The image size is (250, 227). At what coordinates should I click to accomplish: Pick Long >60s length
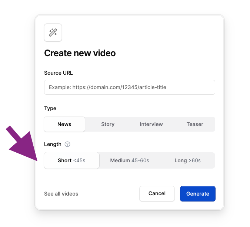point(187,160)
